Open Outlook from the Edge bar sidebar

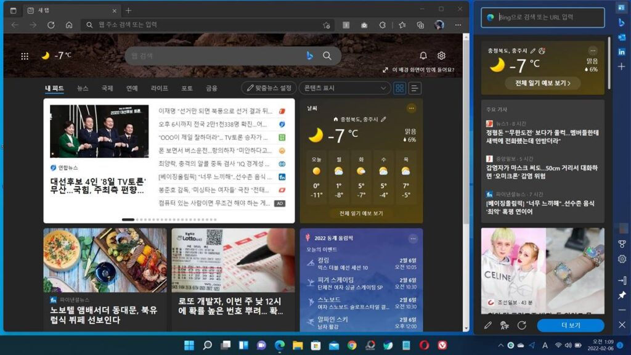[x=622, y=37]
